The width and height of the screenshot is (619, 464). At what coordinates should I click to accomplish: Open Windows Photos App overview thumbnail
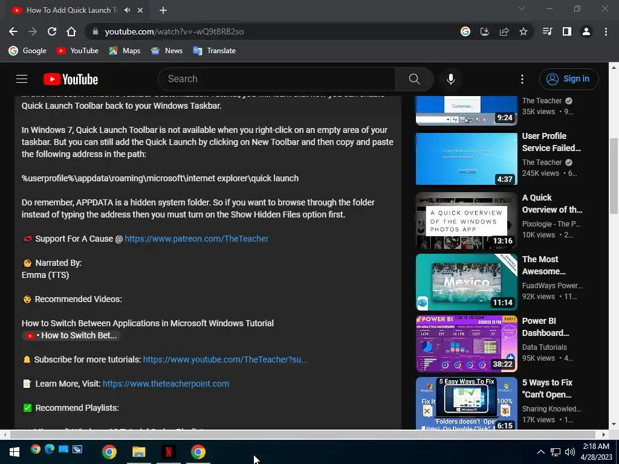(466, 221)
